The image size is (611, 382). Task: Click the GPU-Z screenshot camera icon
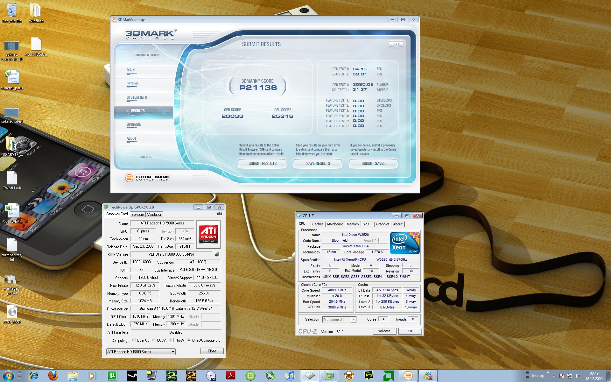(x=219, y=214)
